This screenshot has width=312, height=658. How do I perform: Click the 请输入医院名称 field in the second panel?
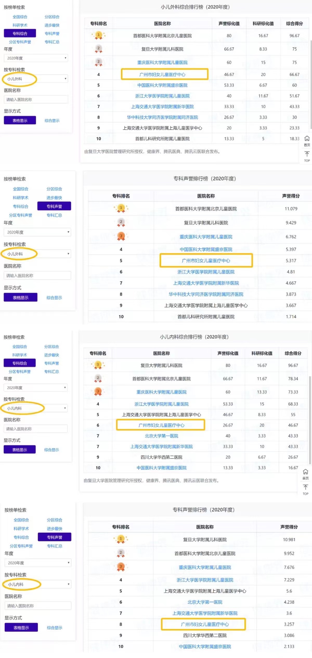tap(37, 275)
